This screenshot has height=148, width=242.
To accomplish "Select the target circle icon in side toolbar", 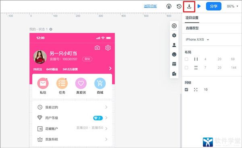I will 174,26.
